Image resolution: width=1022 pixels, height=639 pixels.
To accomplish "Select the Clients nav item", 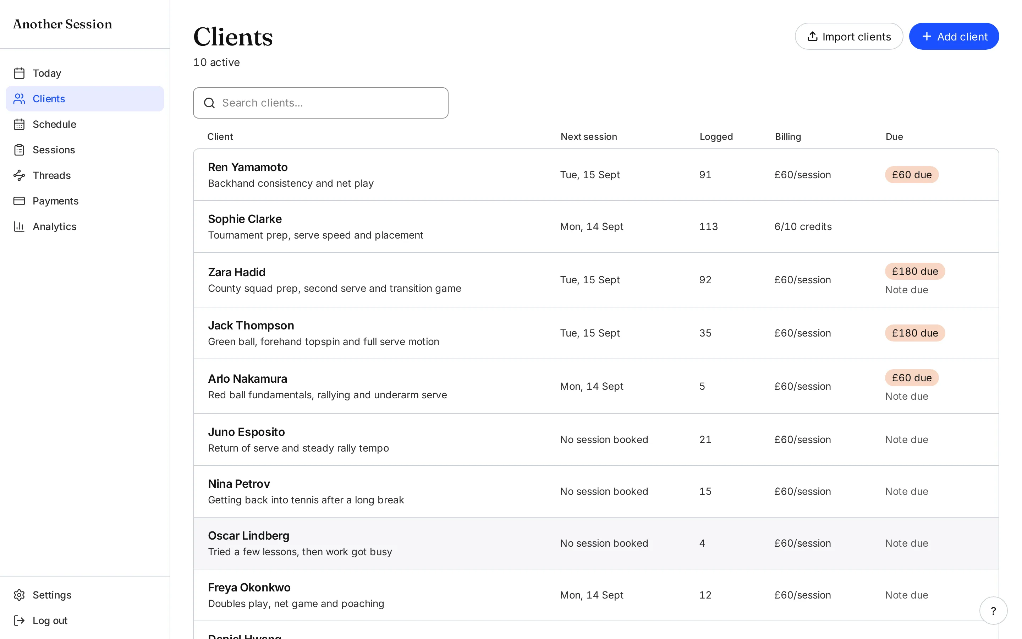I will (84, 99).
